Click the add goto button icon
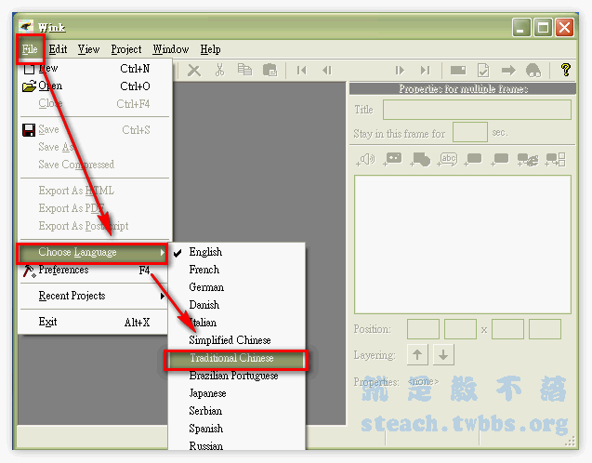 coord(555,160)
